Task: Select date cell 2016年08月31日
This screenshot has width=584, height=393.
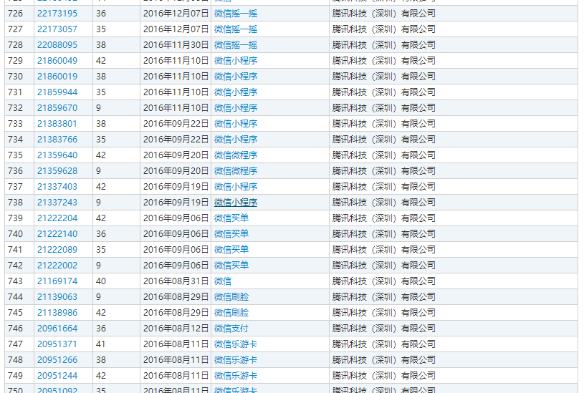Action: [x=176, y=281]
